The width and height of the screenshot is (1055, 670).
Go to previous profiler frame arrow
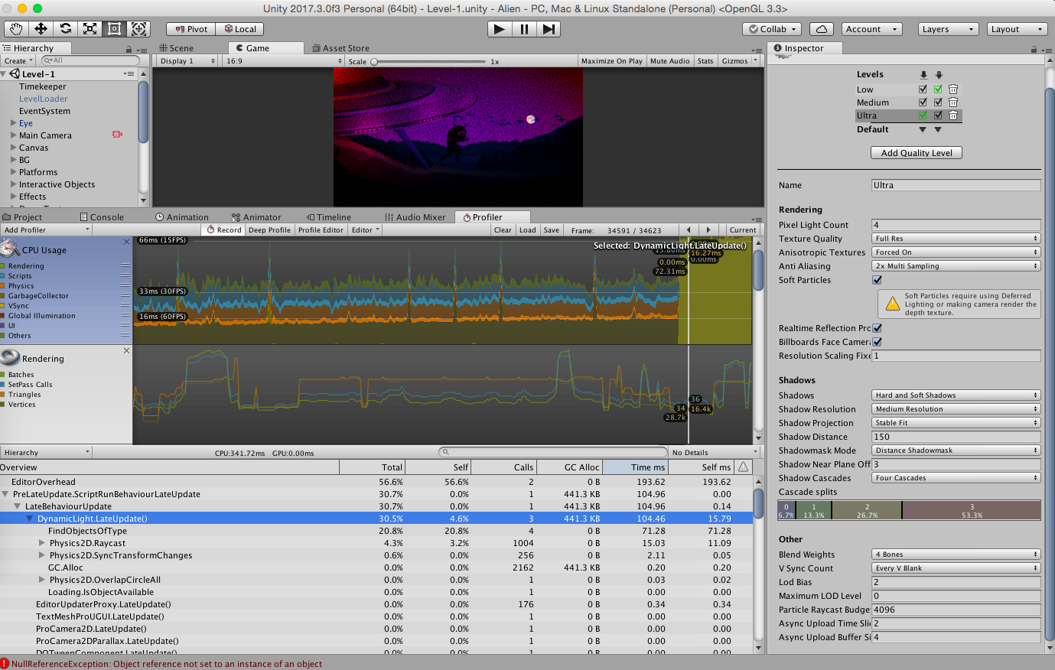point(689,229)
